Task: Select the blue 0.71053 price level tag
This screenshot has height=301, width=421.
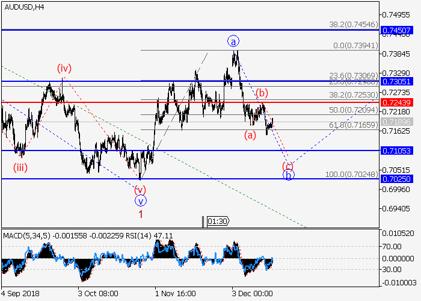Action: [x=399, y=150]
